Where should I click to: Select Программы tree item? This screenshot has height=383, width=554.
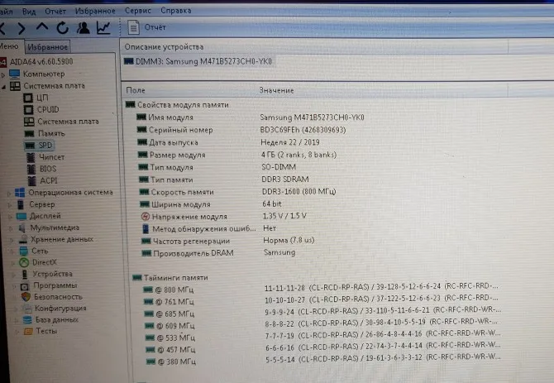point(49,285)
